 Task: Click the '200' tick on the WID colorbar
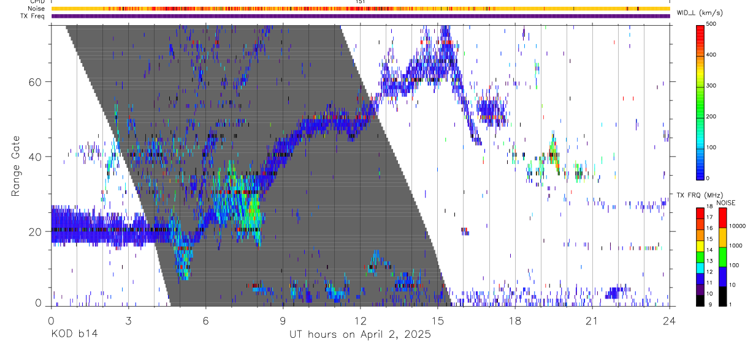712,116
